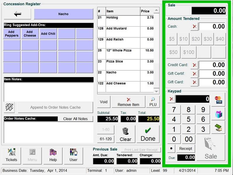Click the Gift Card amount field
This screenshot has width=233, height=175.
(213, 82)
